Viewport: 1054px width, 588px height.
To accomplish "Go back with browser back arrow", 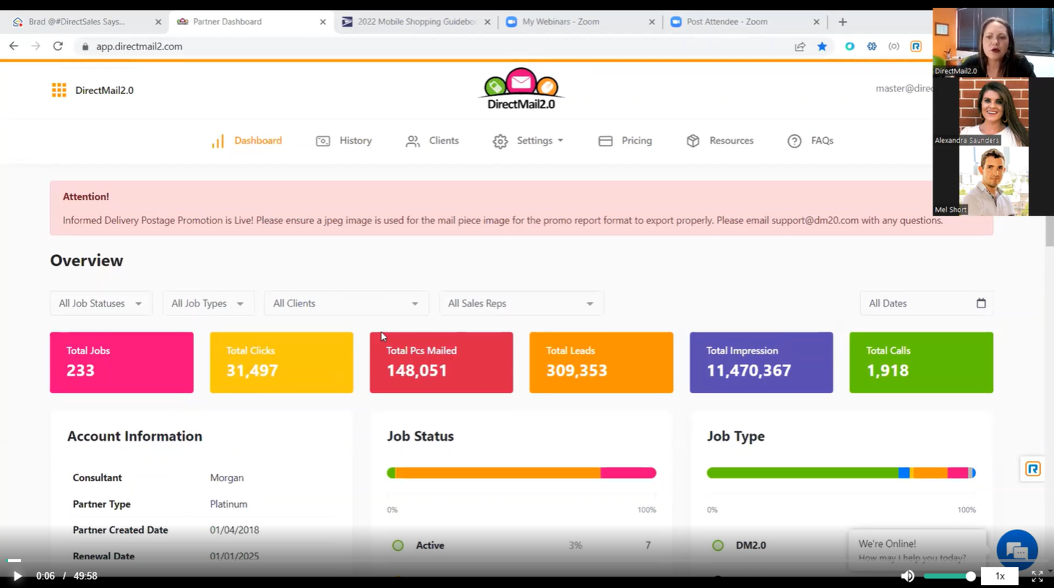I will pos(14,46).
